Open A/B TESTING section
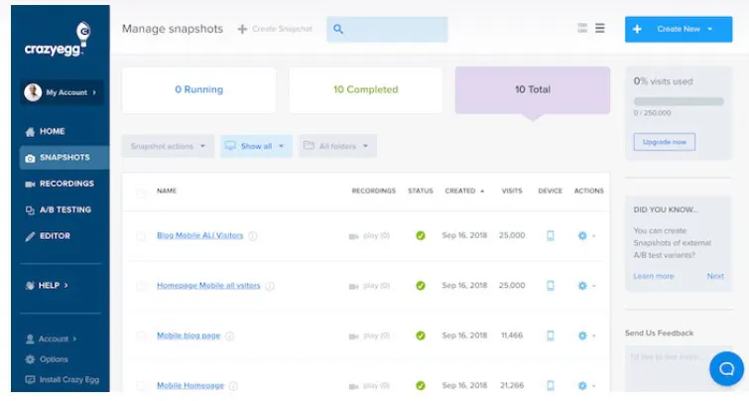 pyautogui.click(x=58, y=209)
